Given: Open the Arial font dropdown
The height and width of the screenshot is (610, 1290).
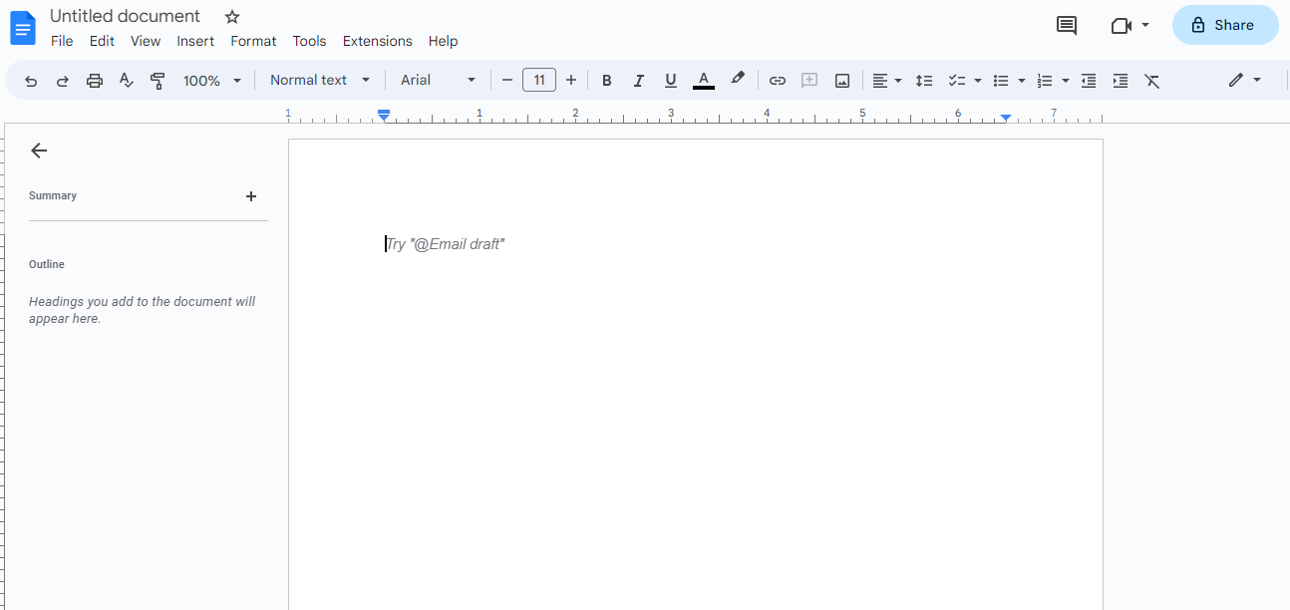Looking at the screenshot, I should click(439, 80).
